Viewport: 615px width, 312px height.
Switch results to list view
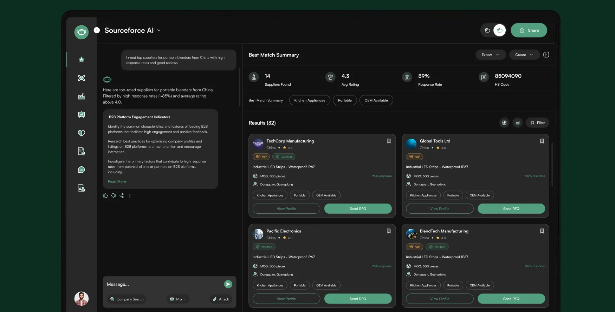518,122
